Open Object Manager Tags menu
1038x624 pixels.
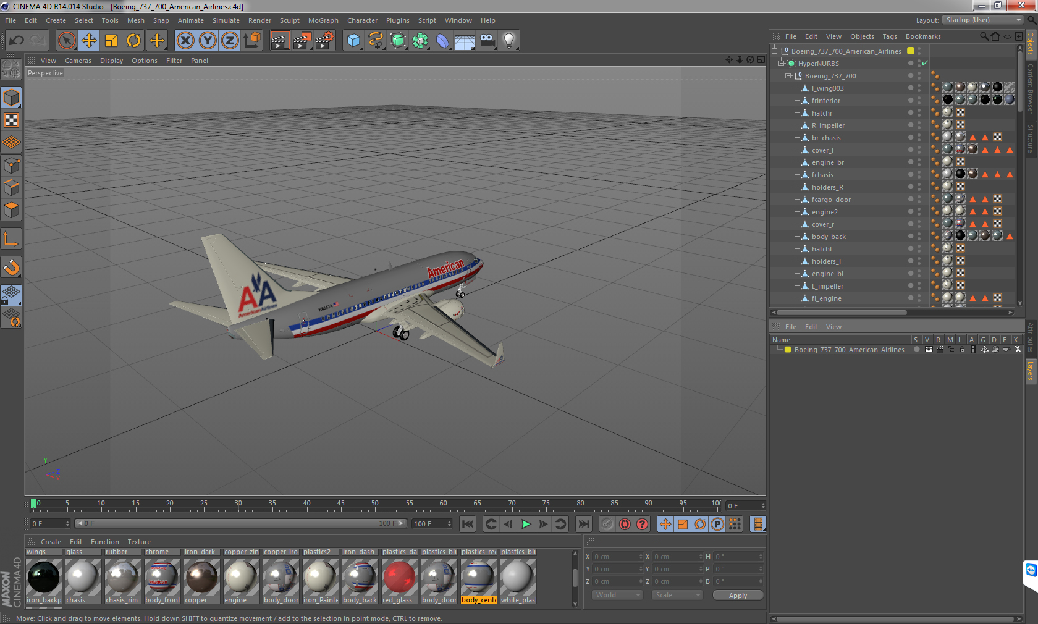click(890, 36)
